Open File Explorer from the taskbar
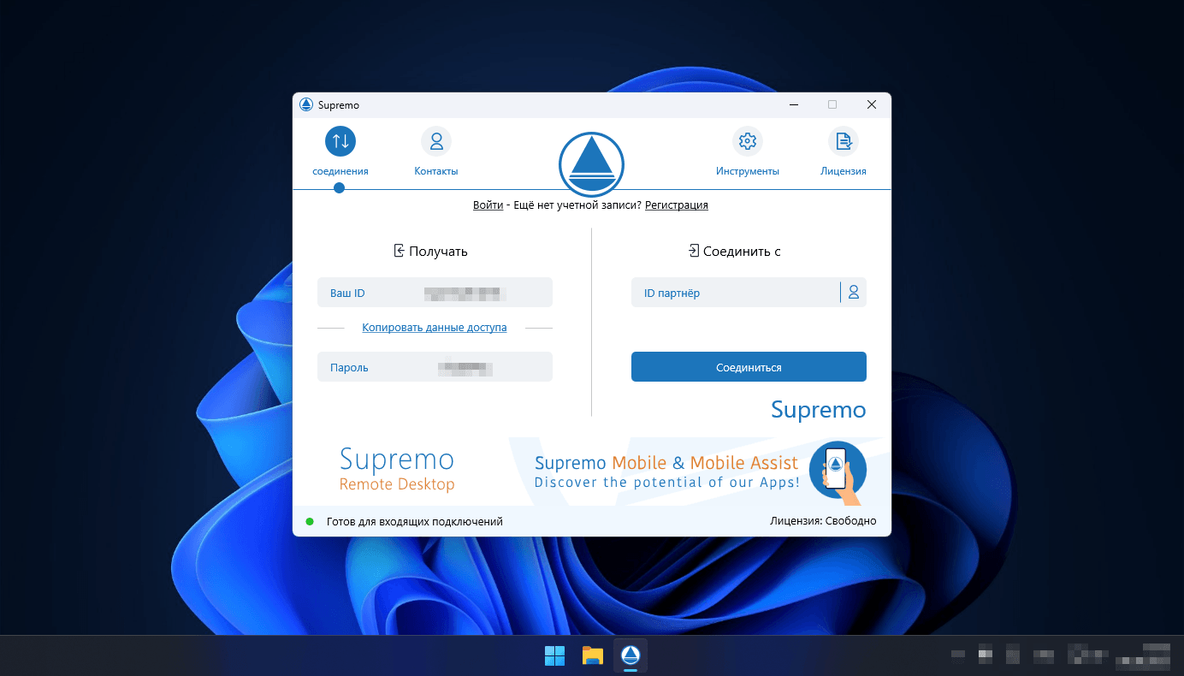Screen dimensions: 1184x676 592,655
